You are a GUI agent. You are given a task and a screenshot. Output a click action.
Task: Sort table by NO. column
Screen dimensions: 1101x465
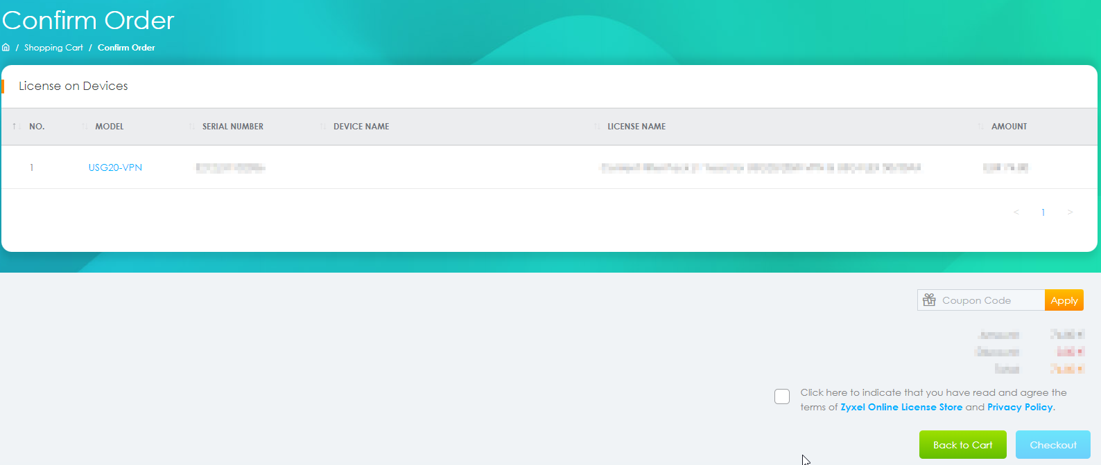point(36,127)
